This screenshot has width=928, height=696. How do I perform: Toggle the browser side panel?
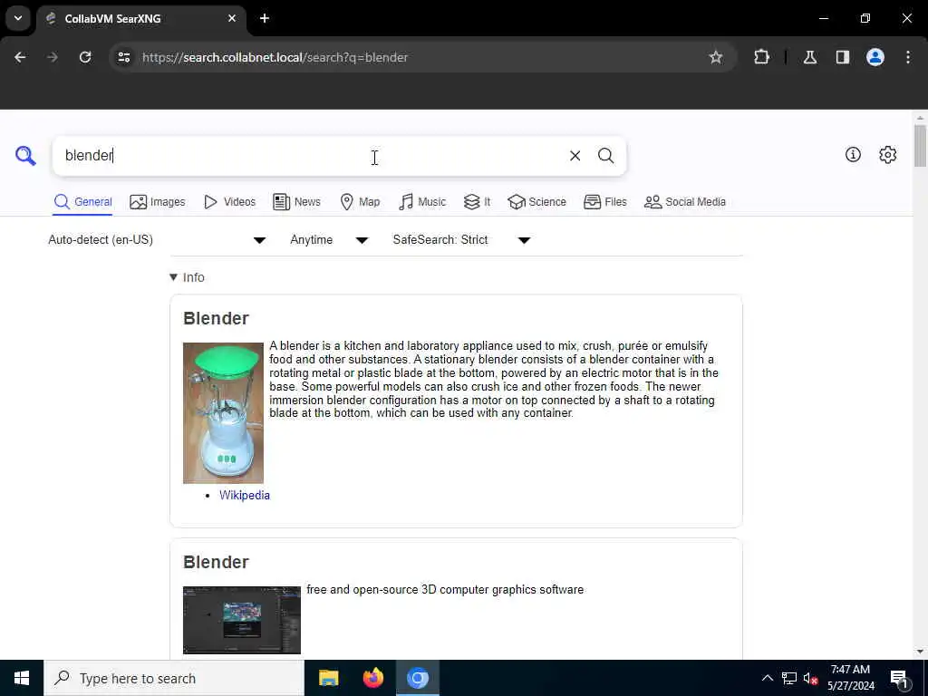click(843, 57)
